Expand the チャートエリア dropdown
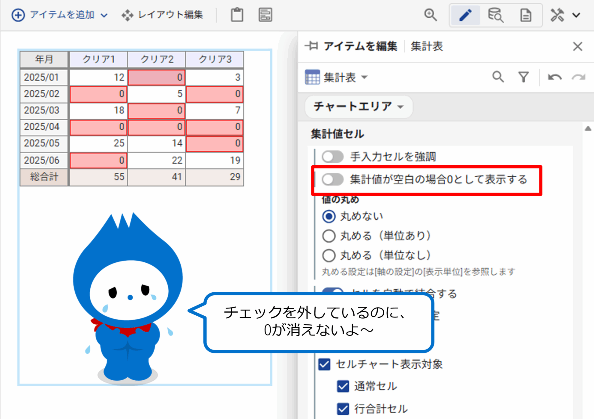Viewport: 594px width, 419px height. coord(358,107)
